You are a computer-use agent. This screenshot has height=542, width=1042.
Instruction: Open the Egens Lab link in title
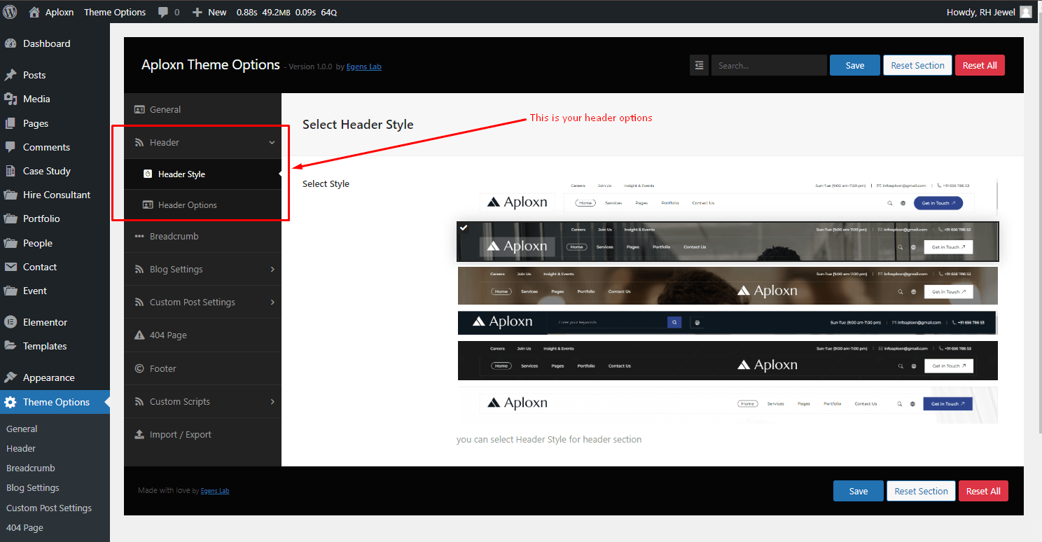(x=364, y=67)
